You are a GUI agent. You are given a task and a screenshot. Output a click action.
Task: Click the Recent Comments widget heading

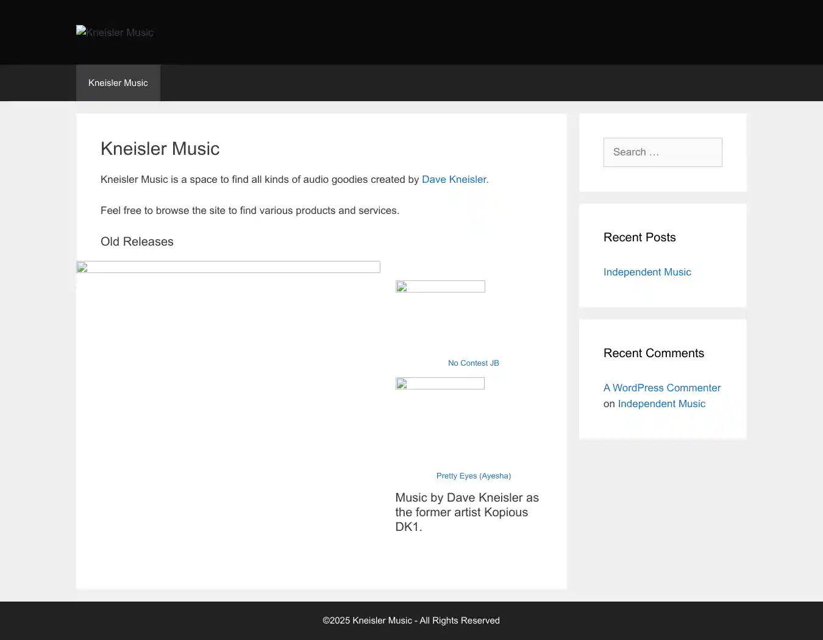pyautogui.click(x=654, y=353)
